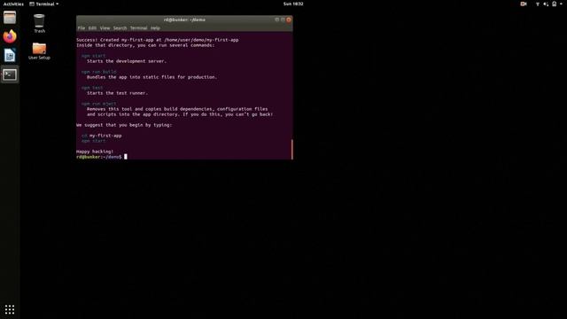Open the Terminal app menu in top bar
This screenshot has width=567, height=319.
pos(43,4)
